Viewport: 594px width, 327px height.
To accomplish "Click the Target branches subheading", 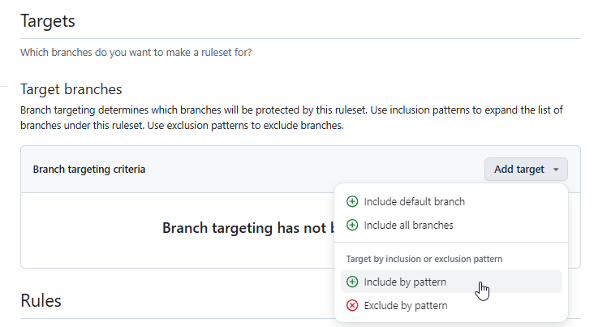I will [71, 89].
